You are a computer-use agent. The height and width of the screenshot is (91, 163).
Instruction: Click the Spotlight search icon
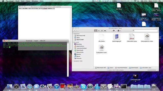tap(160, 1)
